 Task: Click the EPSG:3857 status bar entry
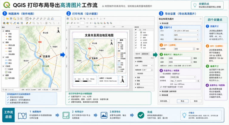(x=55, y=90)
